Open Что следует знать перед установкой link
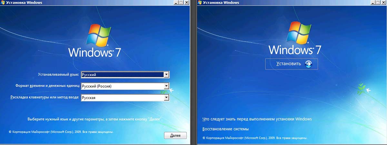 (x=257, y=119)
